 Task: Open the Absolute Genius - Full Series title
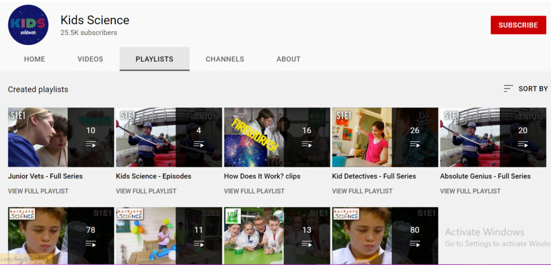485,176
